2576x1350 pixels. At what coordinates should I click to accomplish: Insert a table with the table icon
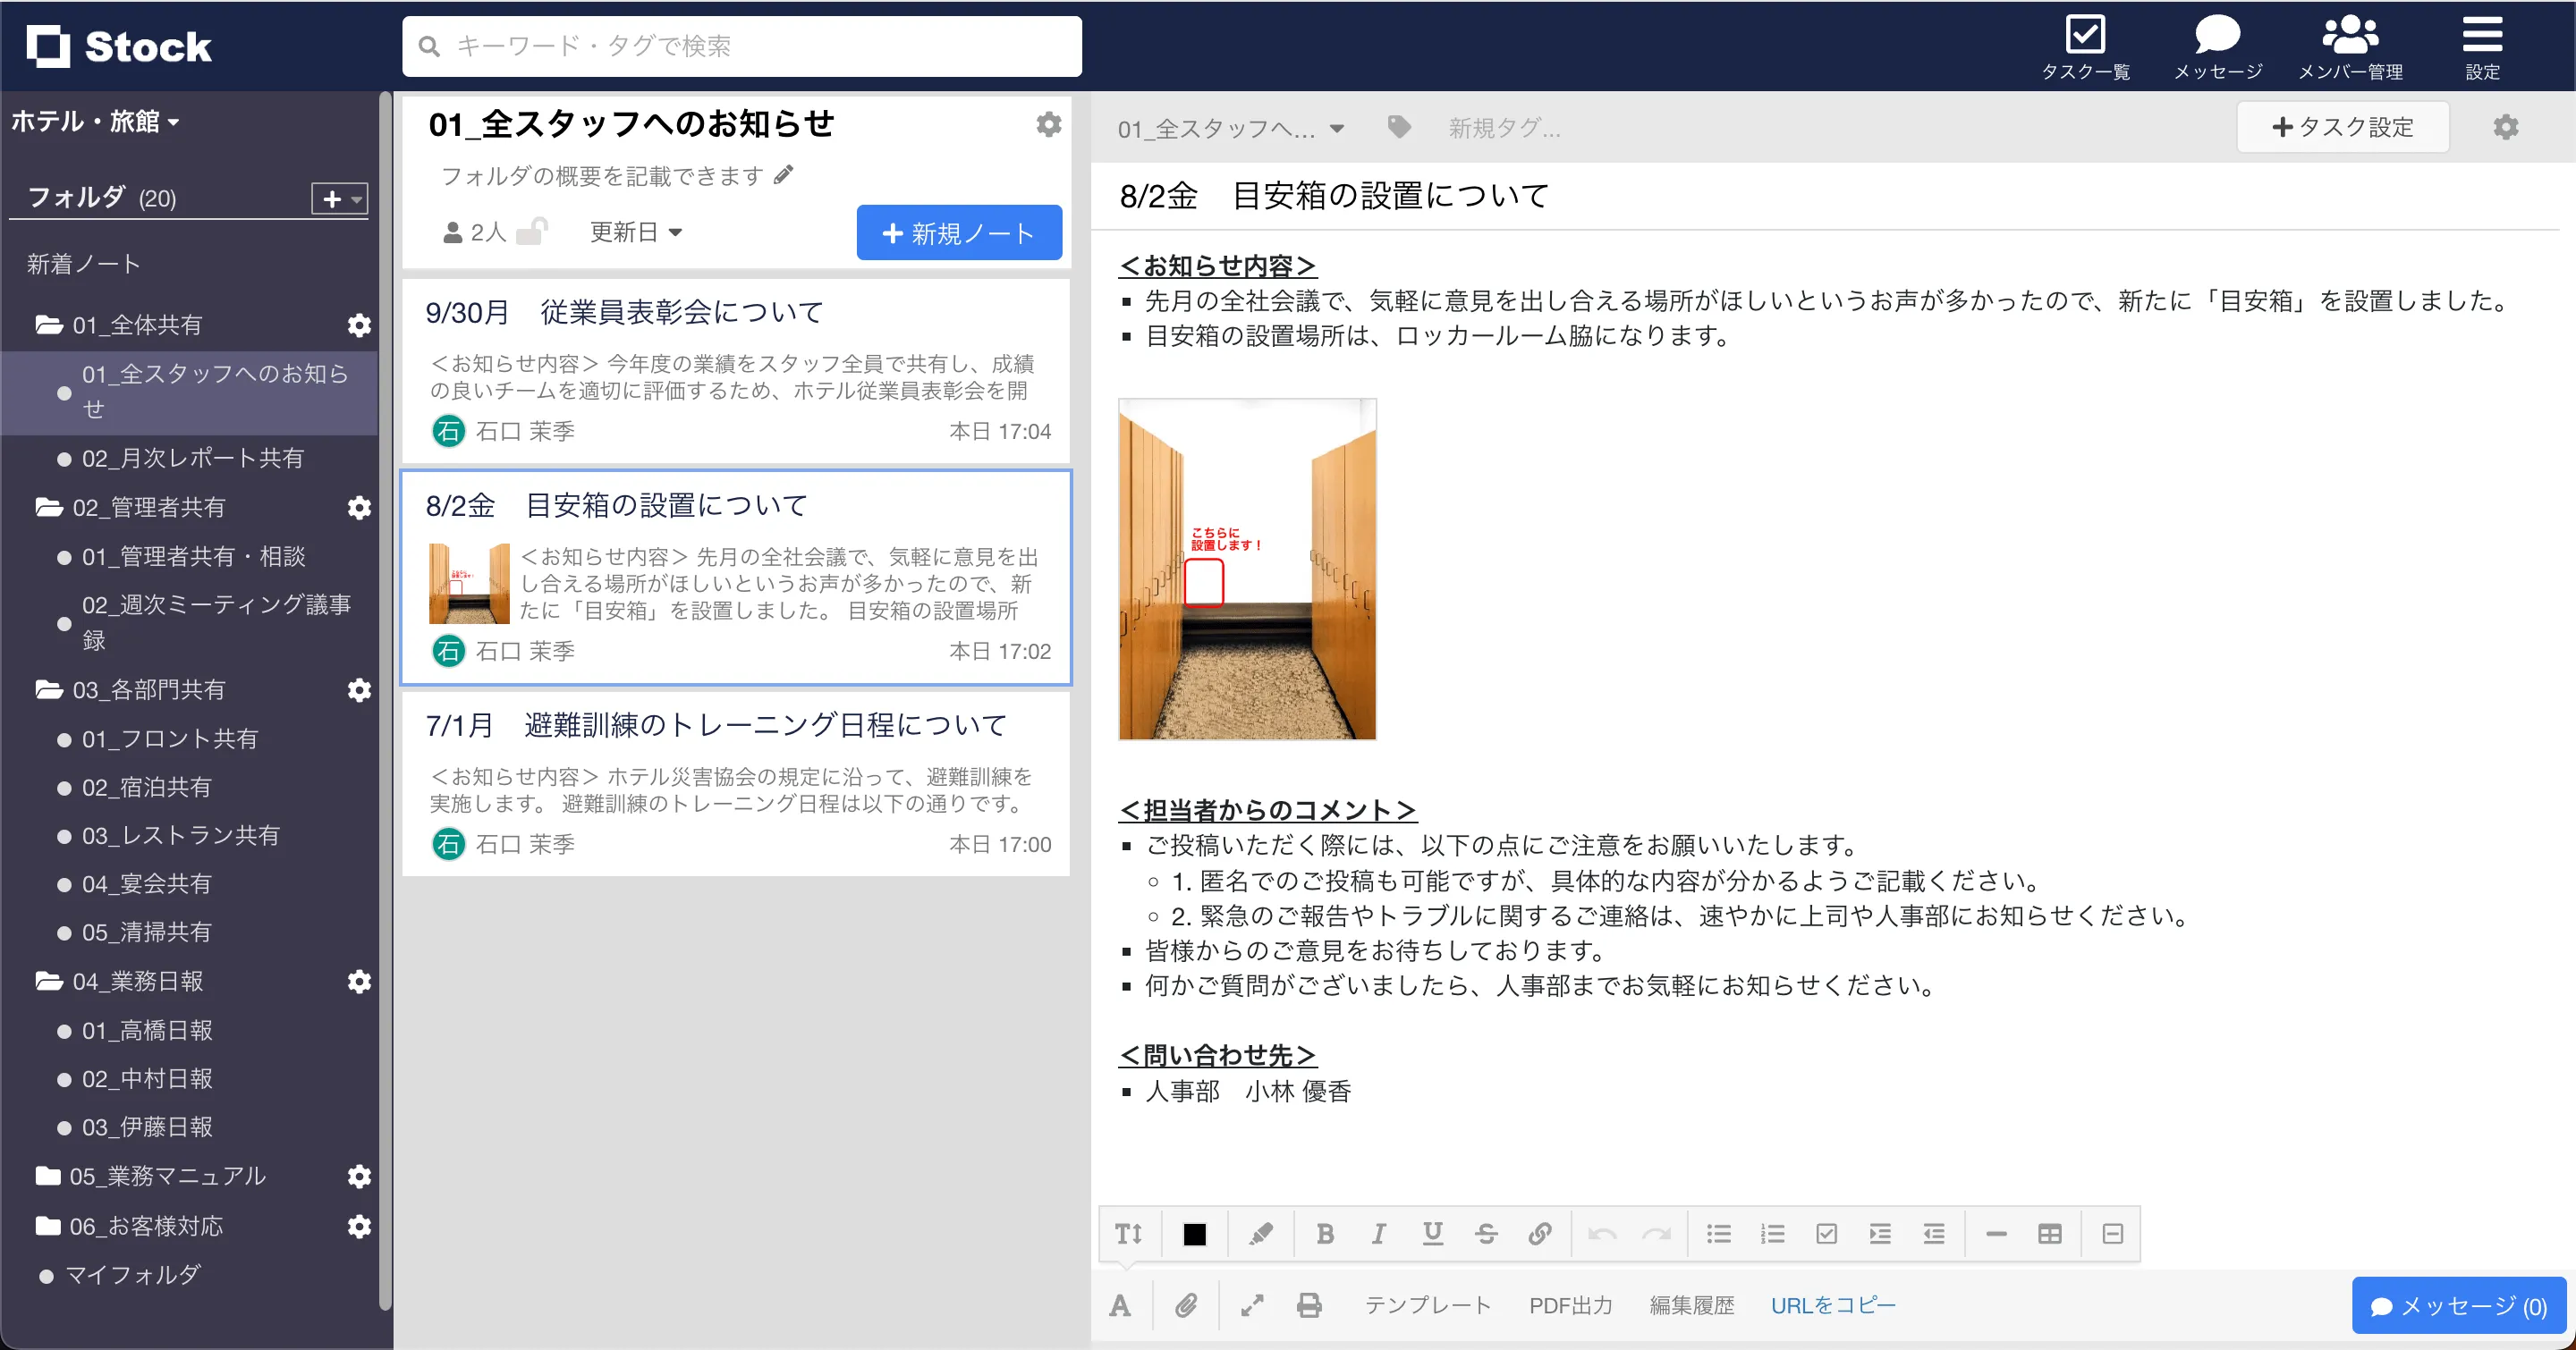pyautogui.click(x=2049, y=1234)
